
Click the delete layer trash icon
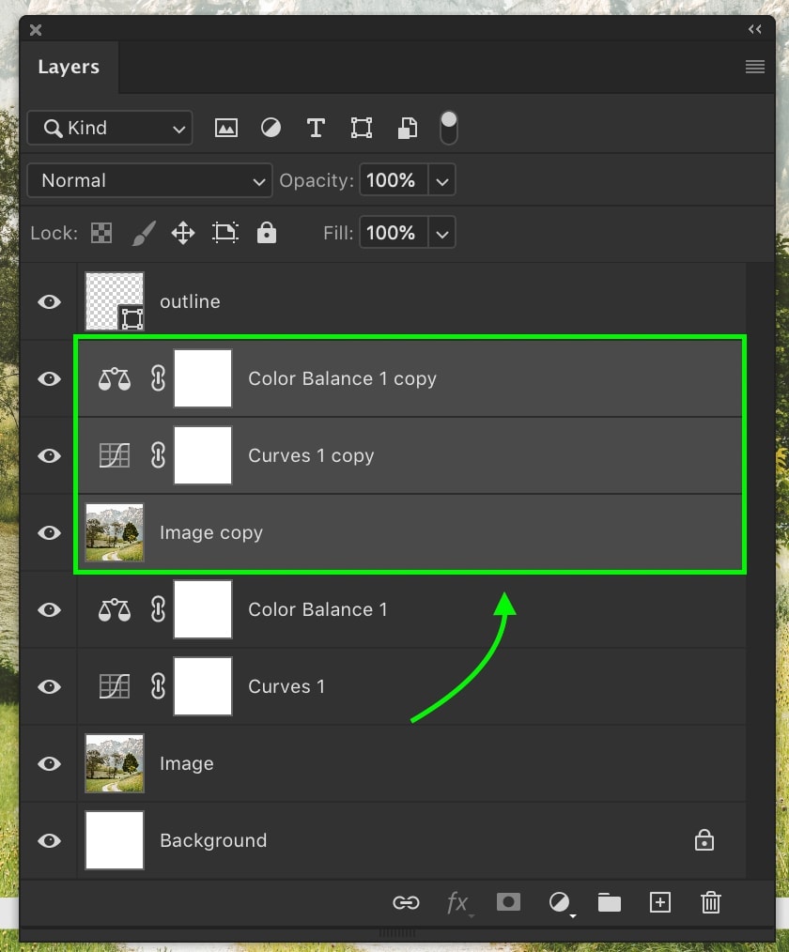click(711, 902)
